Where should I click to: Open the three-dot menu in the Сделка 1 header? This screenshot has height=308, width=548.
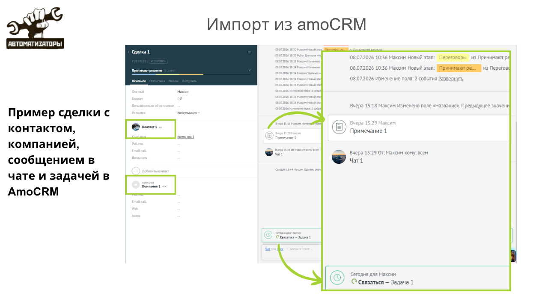pos(249,52)
